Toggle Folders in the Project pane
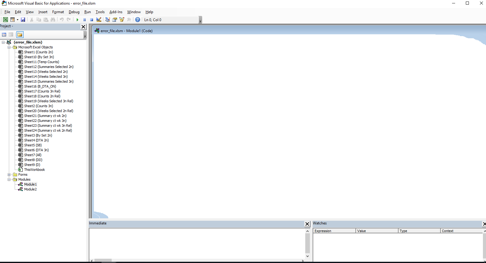 [x=20, y=35]
